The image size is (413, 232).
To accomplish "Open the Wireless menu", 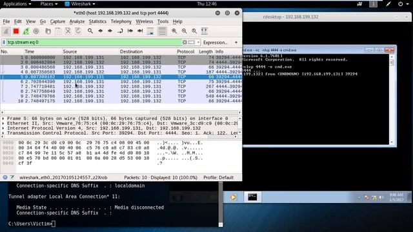I will (x=144, y=21).
